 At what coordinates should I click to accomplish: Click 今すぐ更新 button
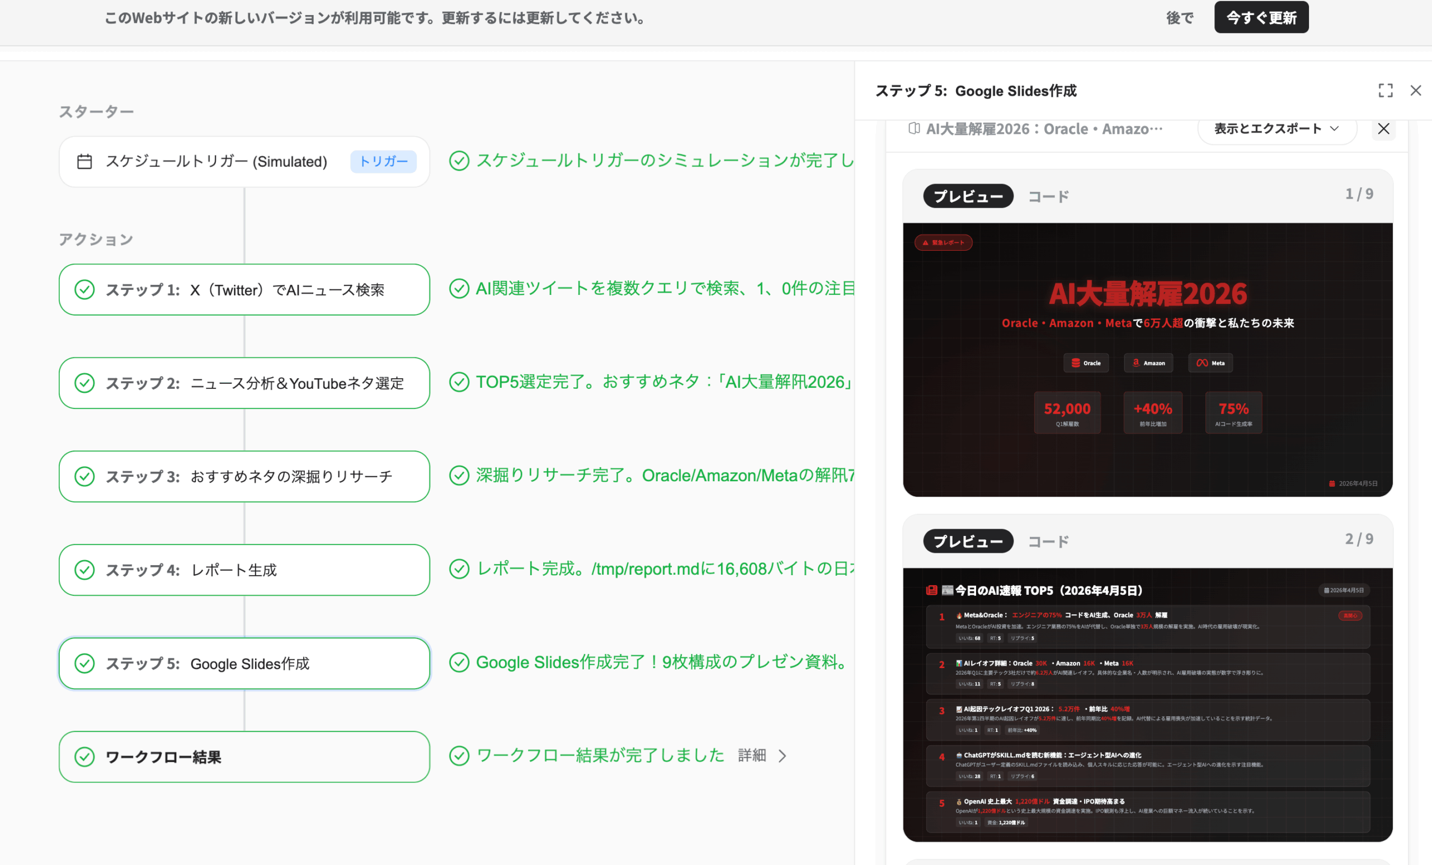point(1261,17)
